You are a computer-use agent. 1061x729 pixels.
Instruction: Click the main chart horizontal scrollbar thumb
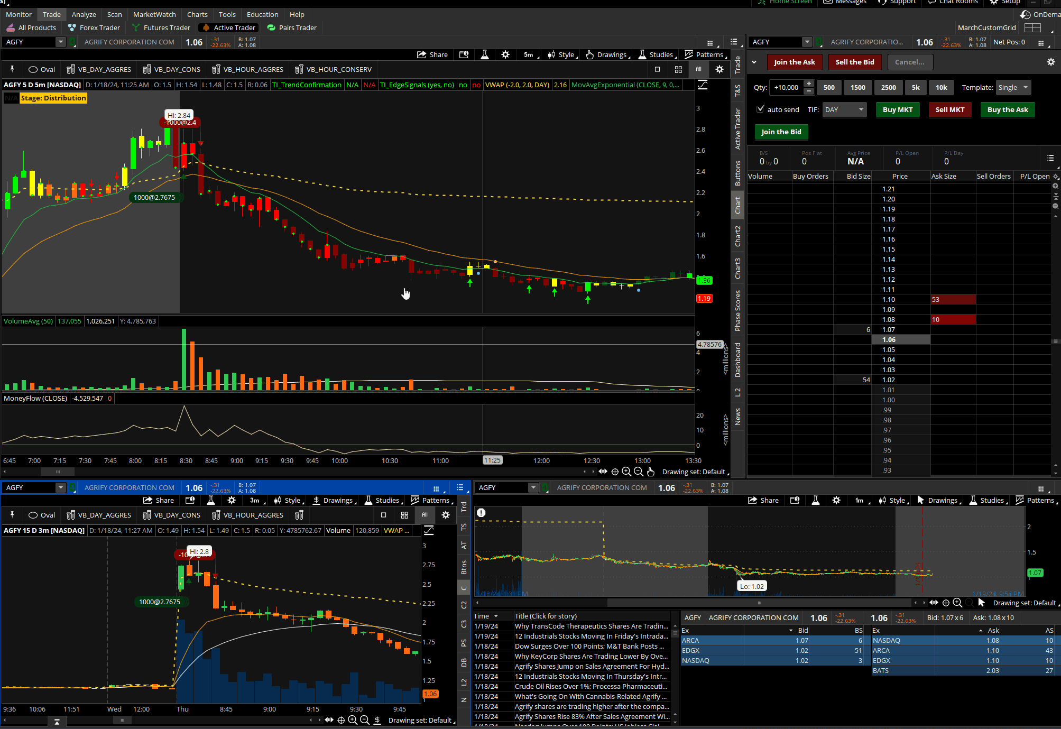[x=58, y=472]
